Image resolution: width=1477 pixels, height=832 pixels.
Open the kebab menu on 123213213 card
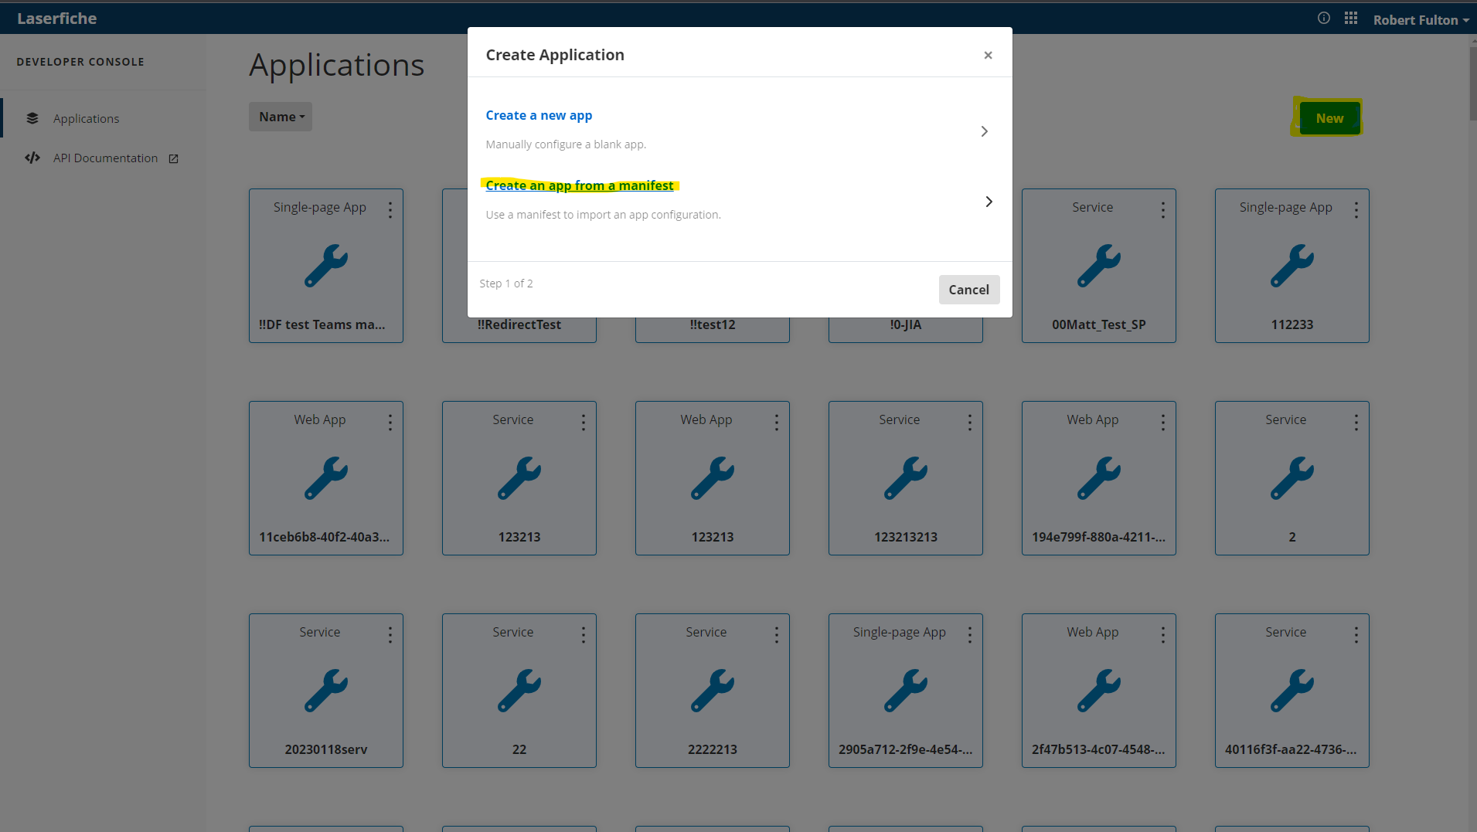pyautogui.click(x=969, y=422)
